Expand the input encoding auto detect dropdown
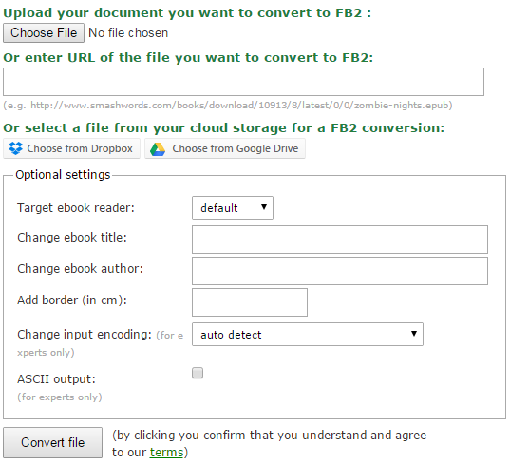This screenshot has width=510, height=465. click(x=308, y=334)
